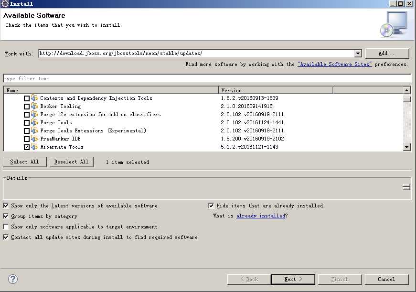Open the already installed link
Viewport: 416px width, 292px height.
click(x=260, y=216)
